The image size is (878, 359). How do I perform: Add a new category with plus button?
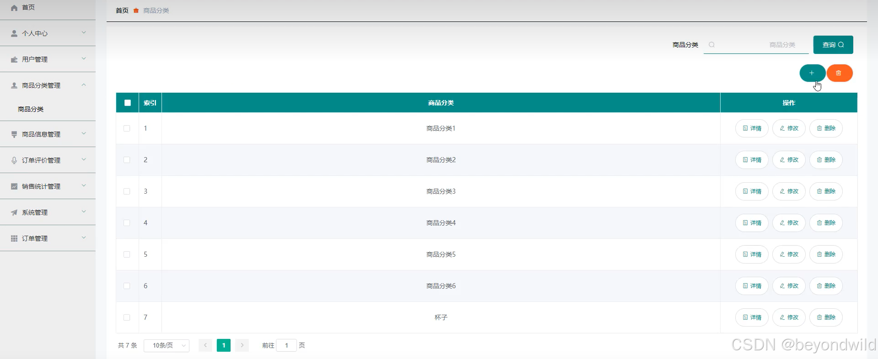(x=812, y=73)
